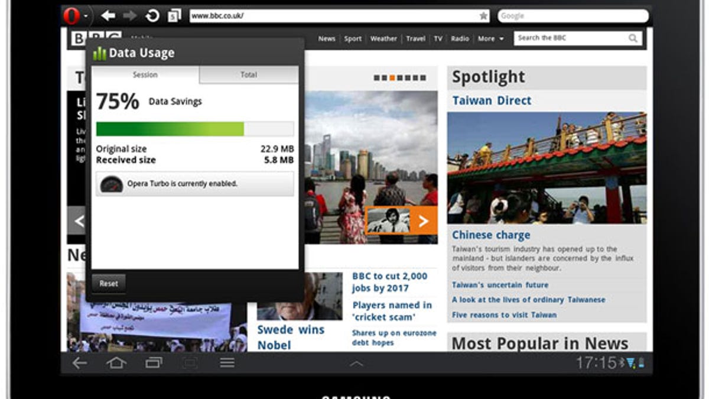Select the Session tab
The height and width of the screenshot is (399, 709).
145,74
